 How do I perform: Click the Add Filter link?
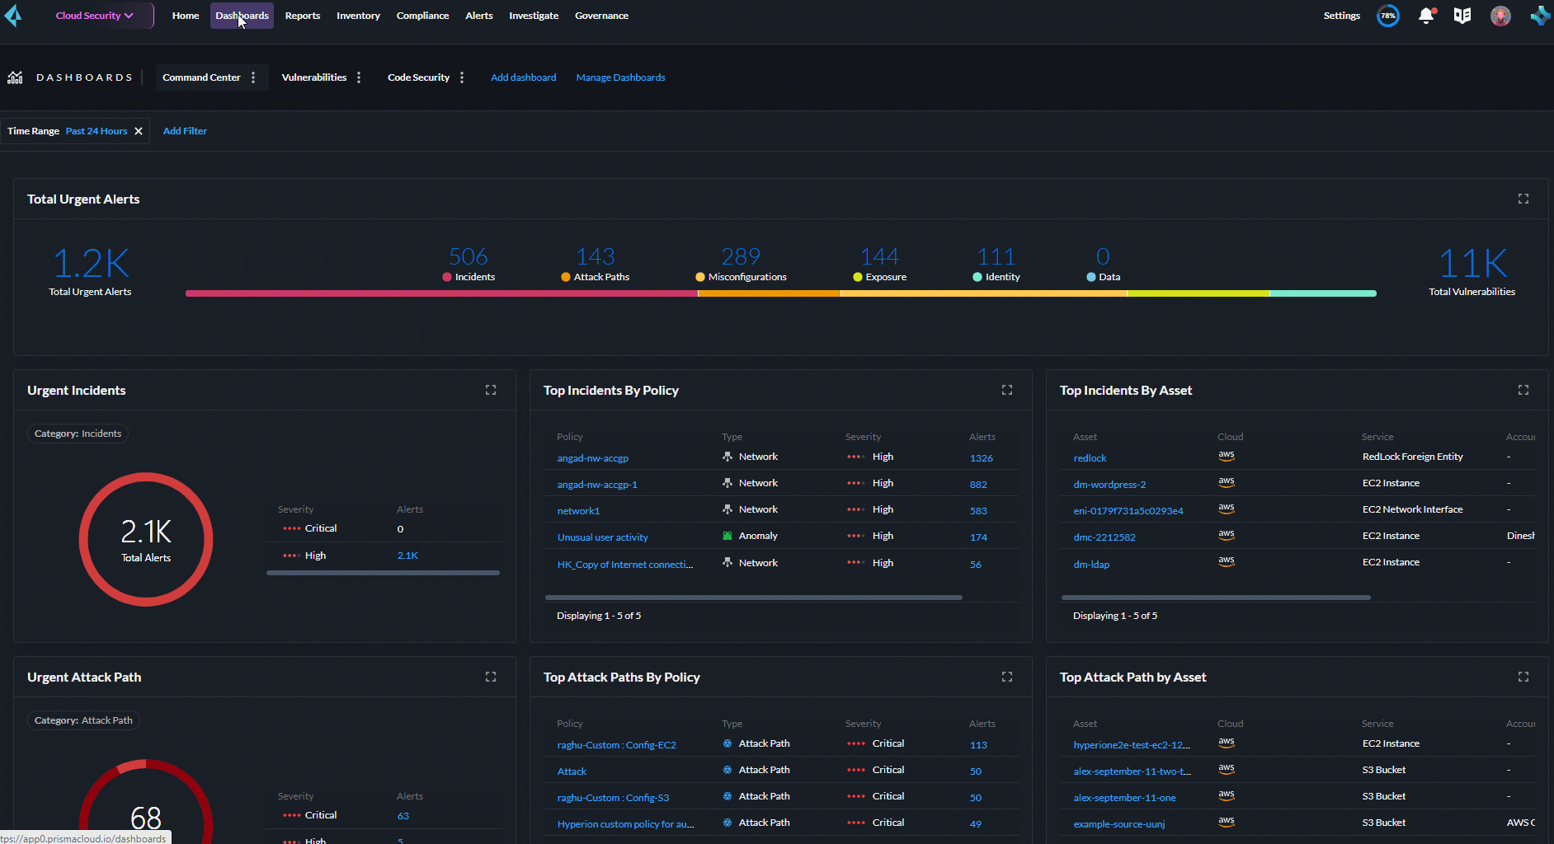(x=185, y=131)
